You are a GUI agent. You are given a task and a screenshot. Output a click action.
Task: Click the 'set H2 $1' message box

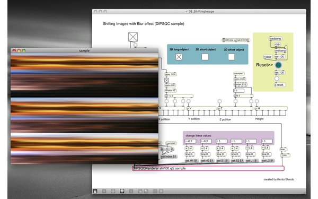coord(207,161)
